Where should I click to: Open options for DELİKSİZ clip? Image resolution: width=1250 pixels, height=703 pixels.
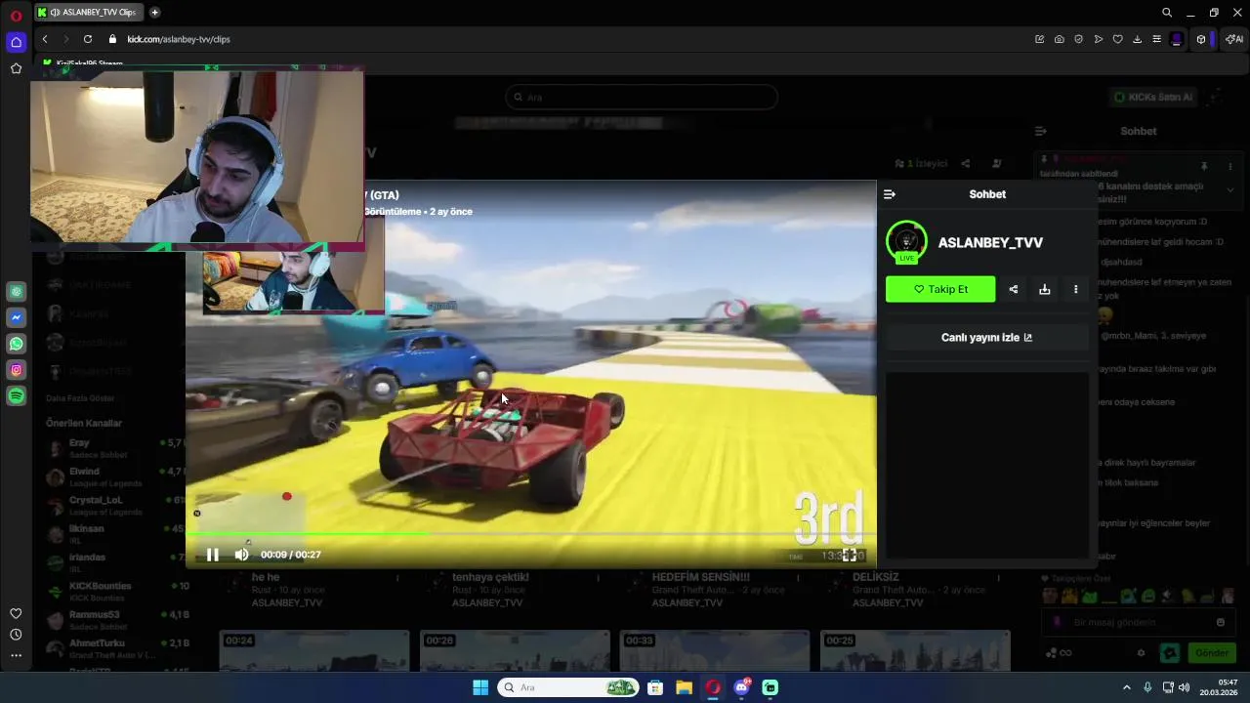coord(998,578)
